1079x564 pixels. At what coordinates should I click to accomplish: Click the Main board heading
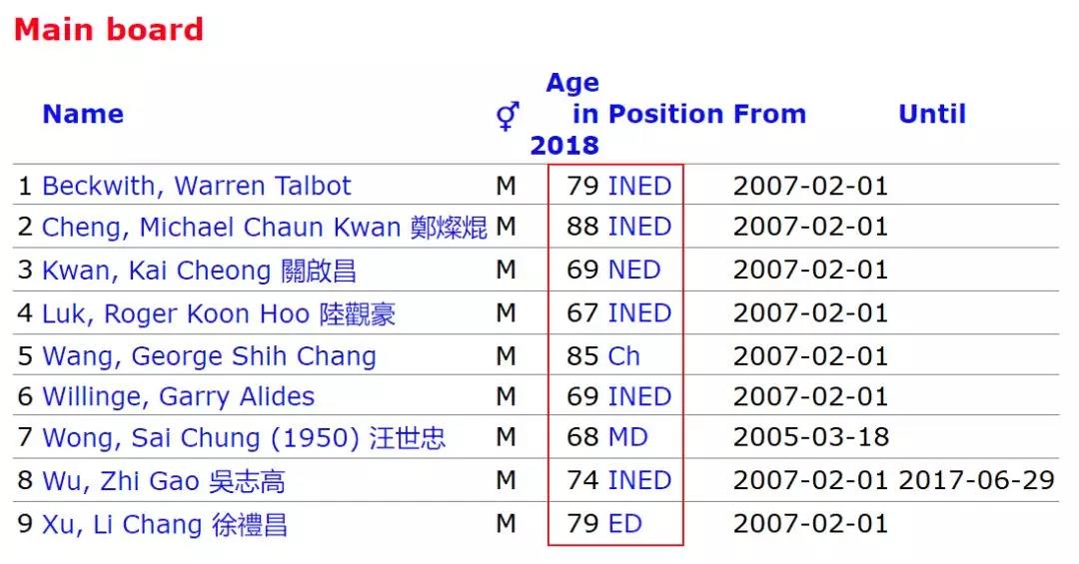108,30
